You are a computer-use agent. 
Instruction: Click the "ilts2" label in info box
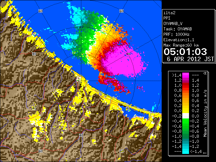(169, 13)
